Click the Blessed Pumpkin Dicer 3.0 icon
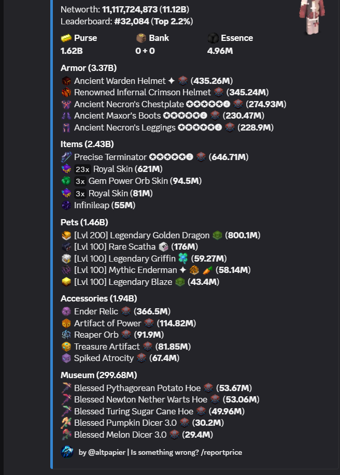This screenshot has width=340, height=475. tap(66, 423)
